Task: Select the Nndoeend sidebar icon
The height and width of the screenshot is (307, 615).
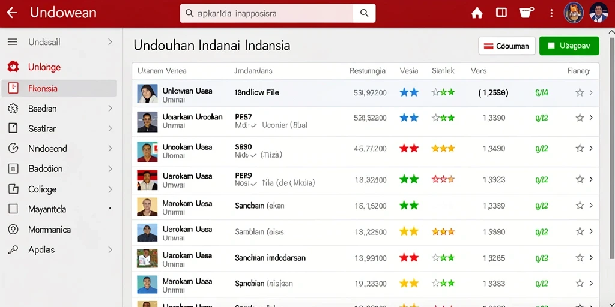Action: 13,149
